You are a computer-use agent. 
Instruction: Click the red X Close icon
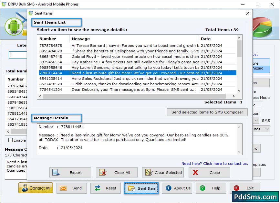195,172
